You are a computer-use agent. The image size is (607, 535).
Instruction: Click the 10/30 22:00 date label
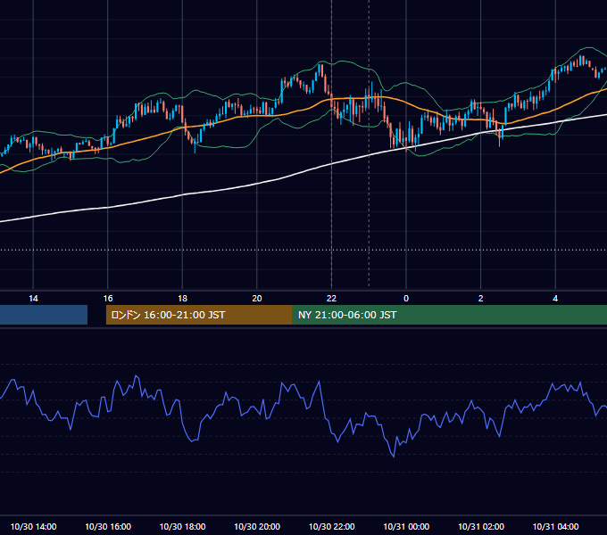point(331,526)
